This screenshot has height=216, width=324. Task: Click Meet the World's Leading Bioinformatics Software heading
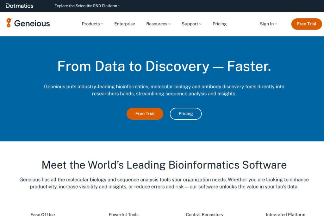[x=164, y=165]
